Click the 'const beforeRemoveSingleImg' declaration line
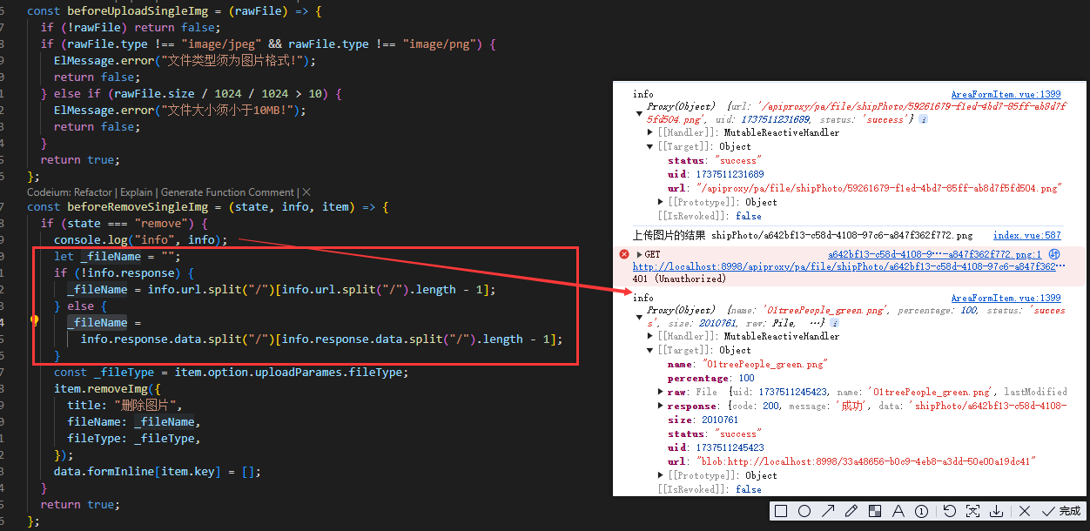 tap(207, 207)
